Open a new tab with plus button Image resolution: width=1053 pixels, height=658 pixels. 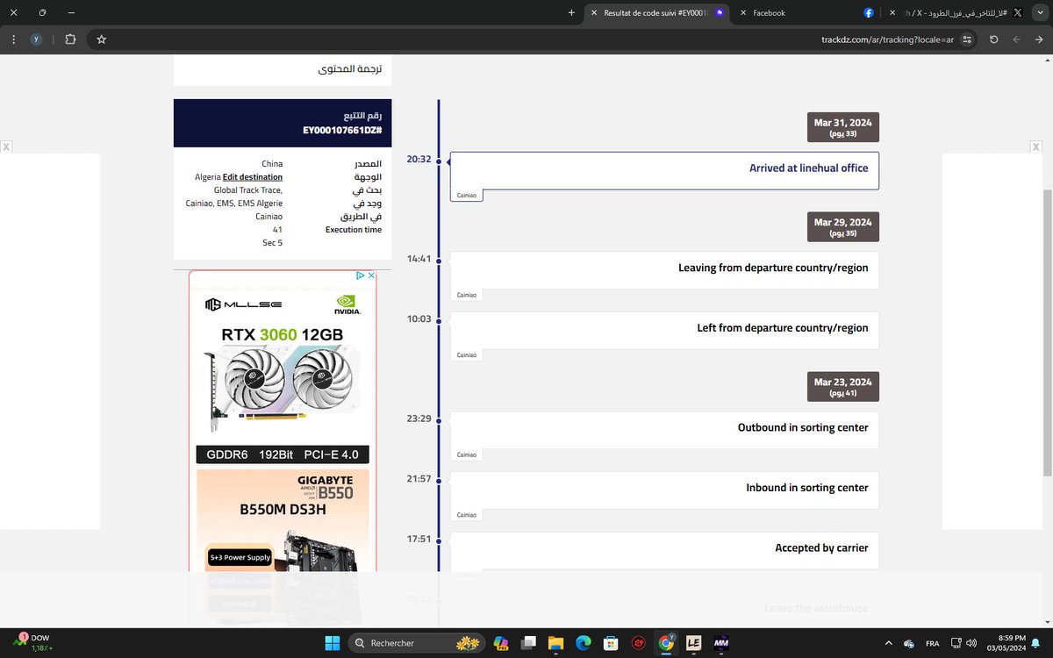point(571,13)
